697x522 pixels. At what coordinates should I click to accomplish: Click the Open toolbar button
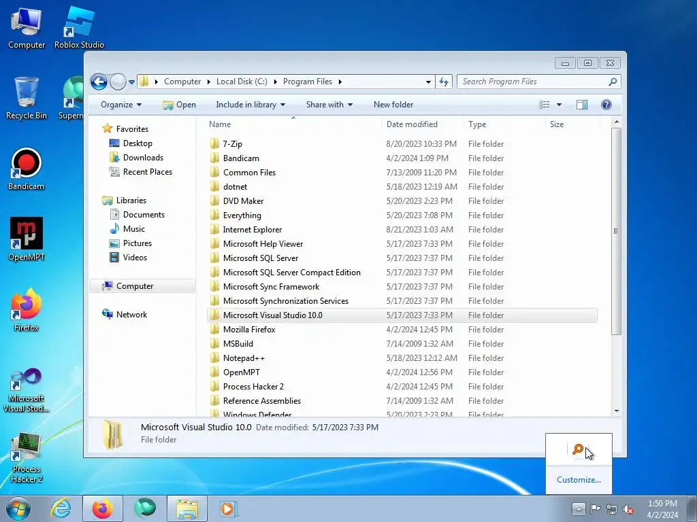coord(179,105)
